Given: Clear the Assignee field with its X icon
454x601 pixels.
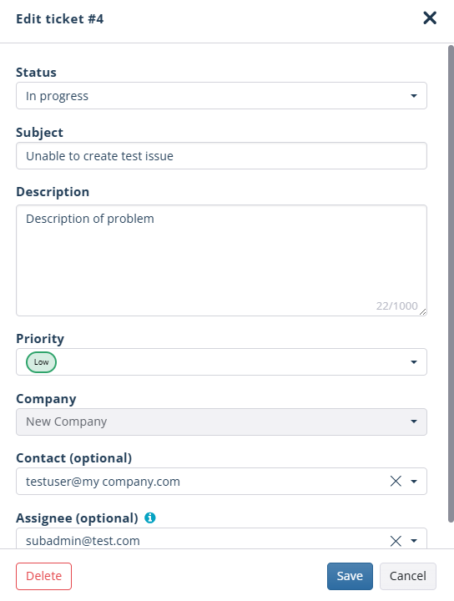Looking at the screenshot, I should tap(396, 541).
